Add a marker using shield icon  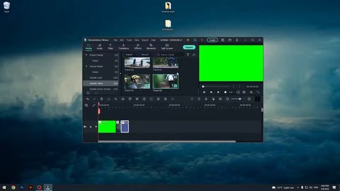point(199,99)
